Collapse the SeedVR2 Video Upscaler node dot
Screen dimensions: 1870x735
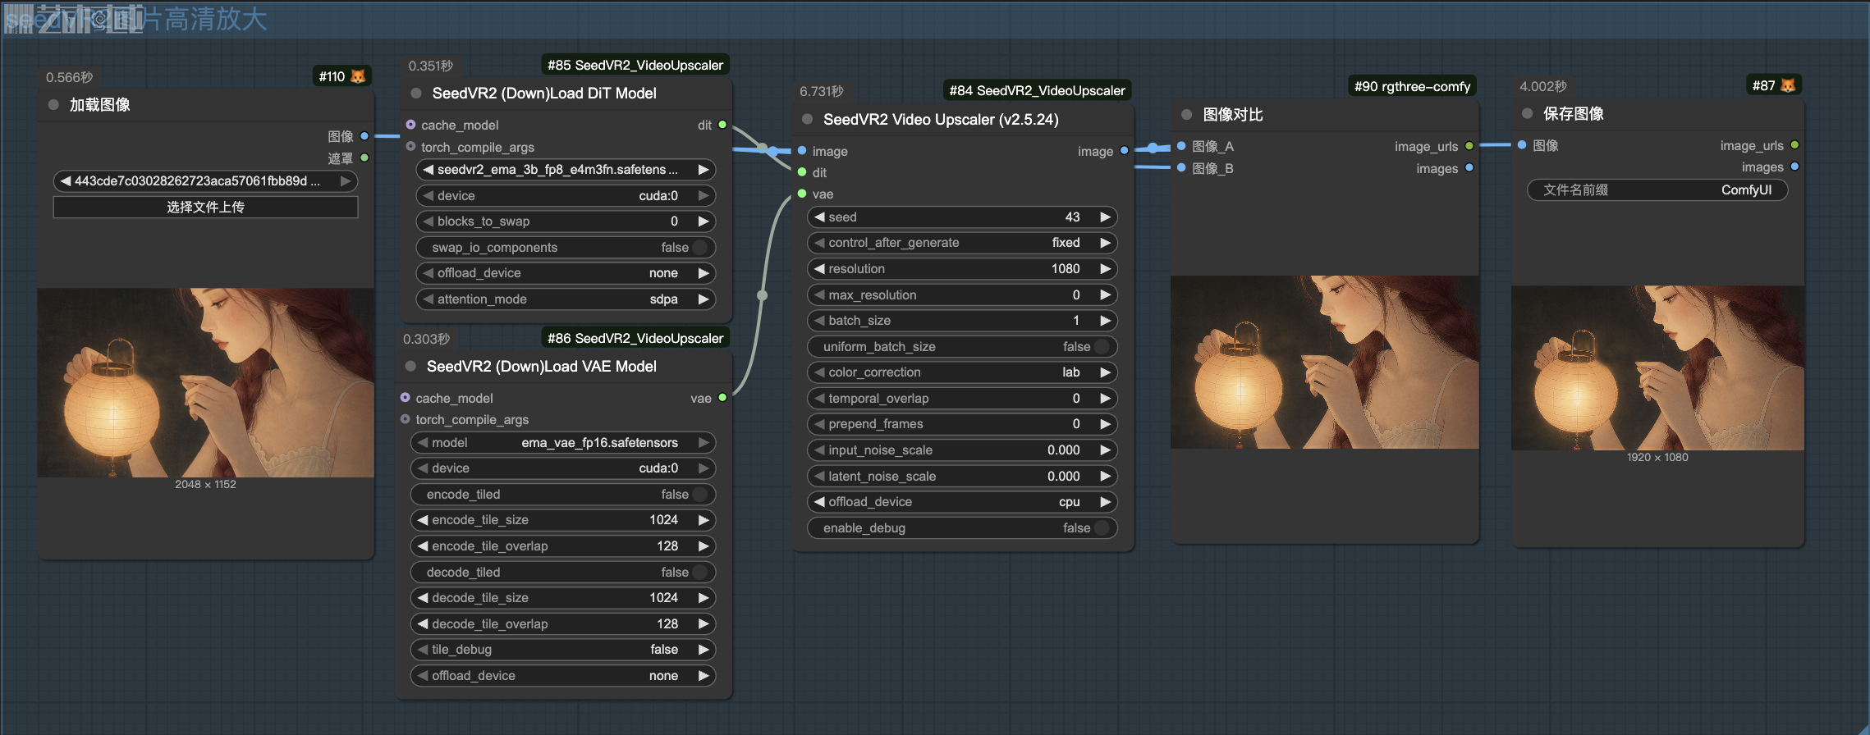click(x=807, y=120)
